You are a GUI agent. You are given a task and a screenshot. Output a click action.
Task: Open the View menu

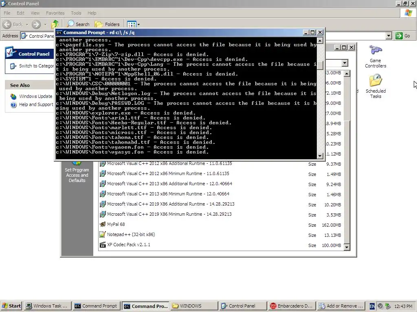(35, 13)
